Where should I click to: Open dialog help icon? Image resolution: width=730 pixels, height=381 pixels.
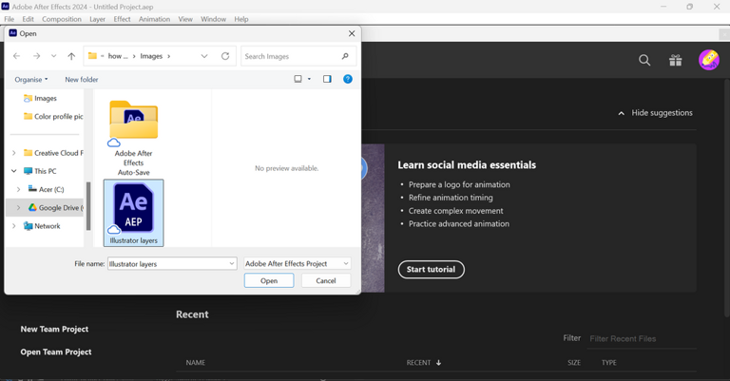(x=348, y=79)
